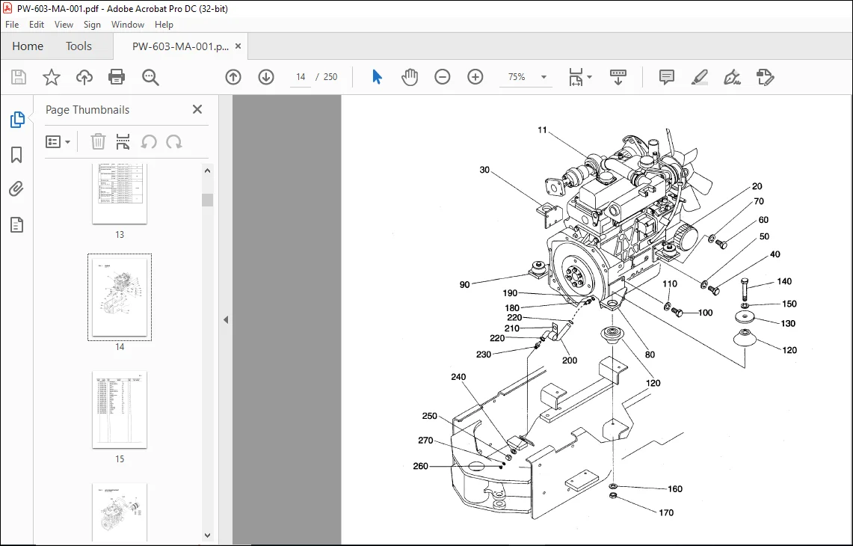Click the read mode keyboard-arrow icon

(x=618, y=77)
